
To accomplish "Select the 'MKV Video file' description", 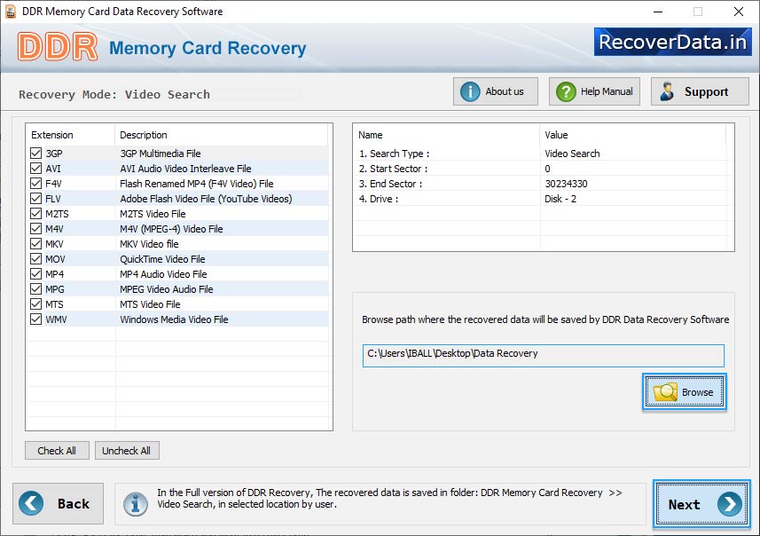I will point(149,243).
